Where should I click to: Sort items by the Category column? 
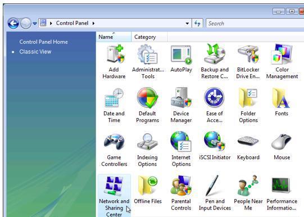pos(149,37)
